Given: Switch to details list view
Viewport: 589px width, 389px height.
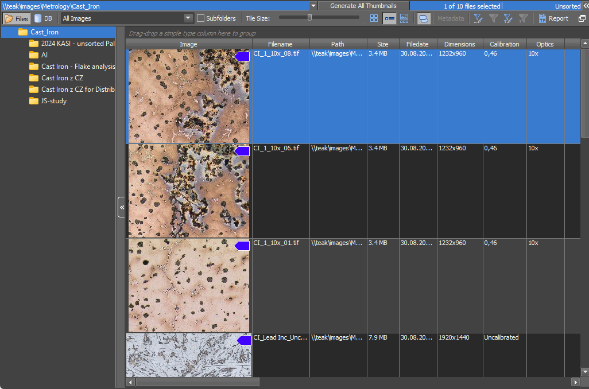Looking at the screenshot, I should tap(389, 18).
